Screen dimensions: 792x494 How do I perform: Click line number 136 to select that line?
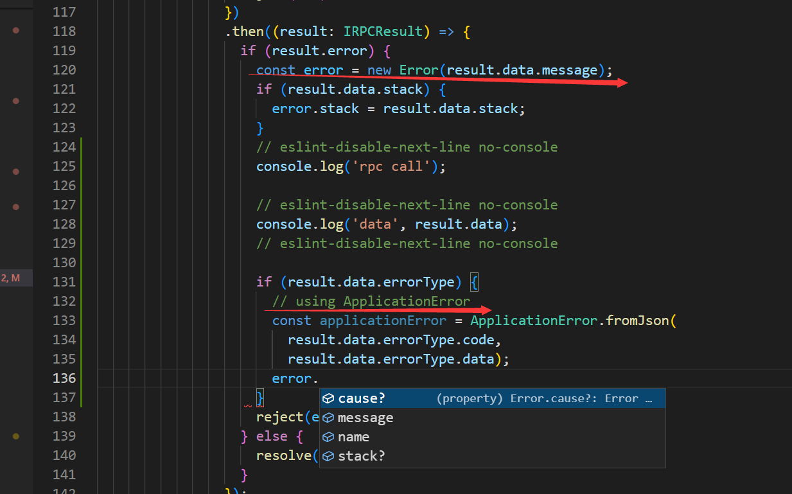click(64, 378)
